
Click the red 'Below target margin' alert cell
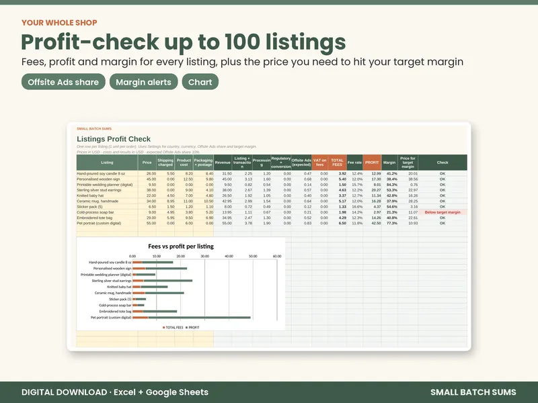[x=443, y=212]
